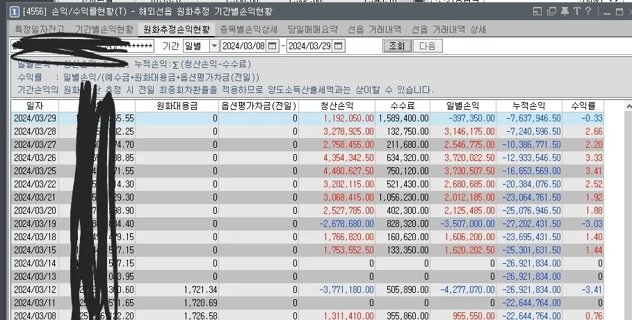The height and width of the screenshot is (320, 632).
Task: Click fee value 1,589,400.00
Action: [403, 118]
